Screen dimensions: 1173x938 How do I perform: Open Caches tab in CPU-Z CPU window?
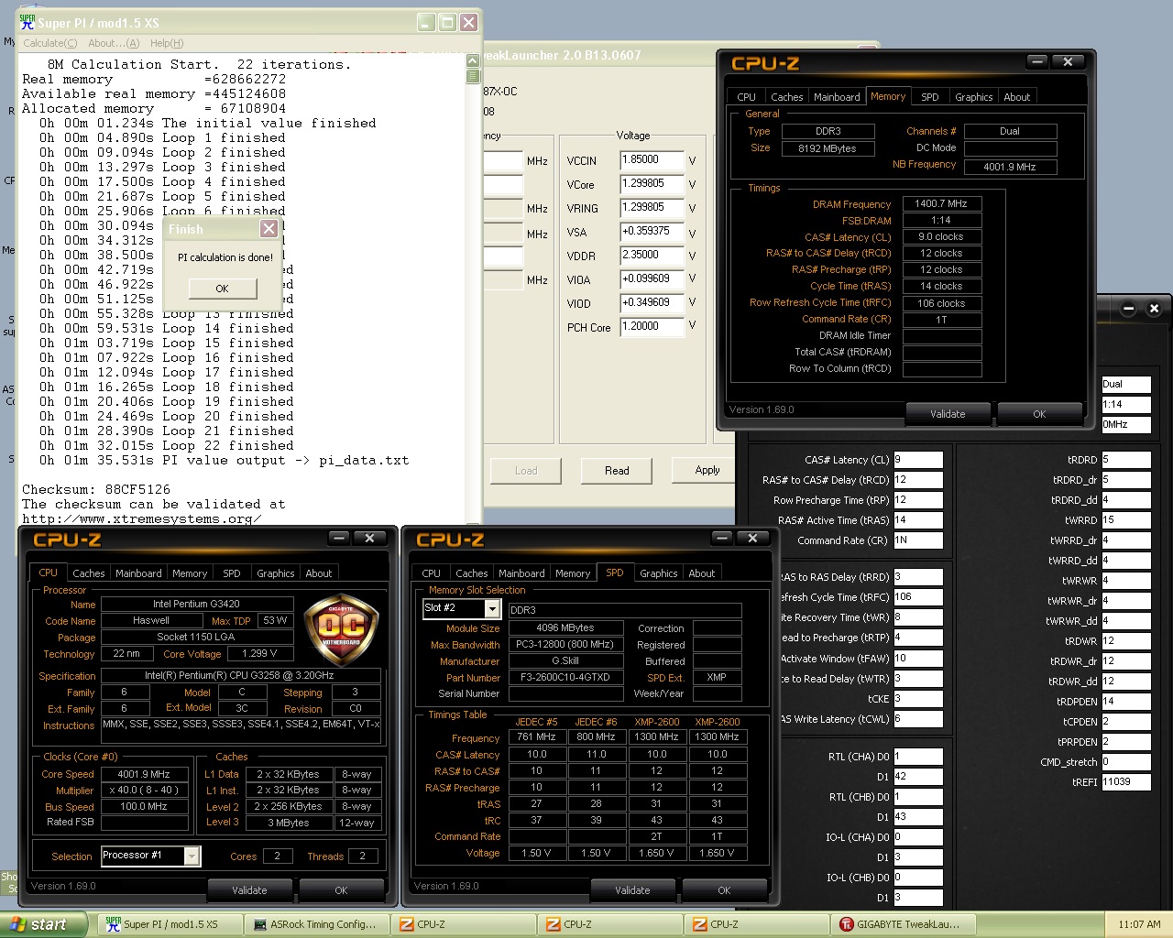[89, 573]
